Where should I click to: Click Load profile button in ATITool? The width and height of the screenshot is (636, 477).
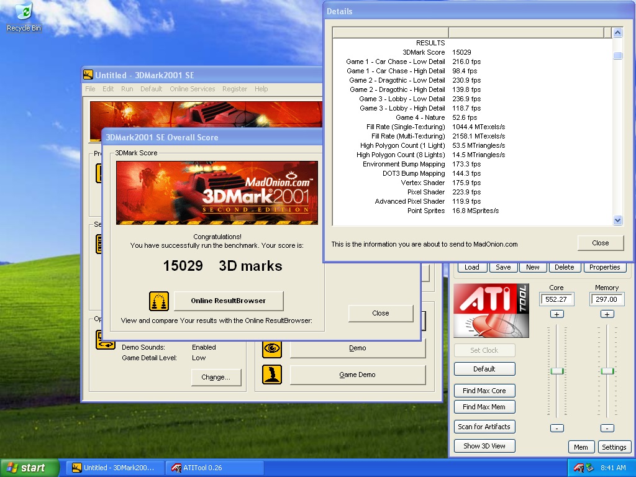coord(472,267)
